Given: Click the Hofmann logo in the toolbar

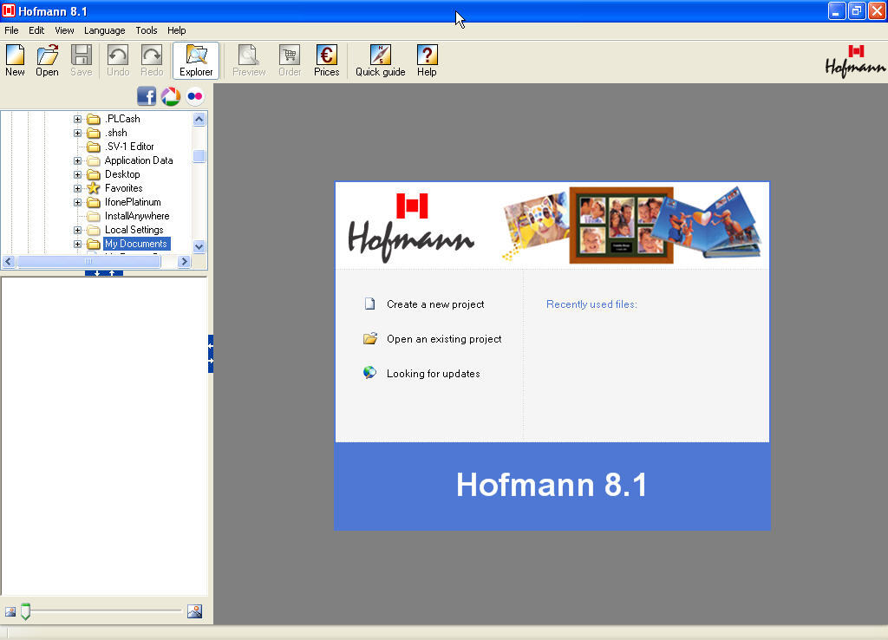Looking at the screenshot, I should [854, 61].
